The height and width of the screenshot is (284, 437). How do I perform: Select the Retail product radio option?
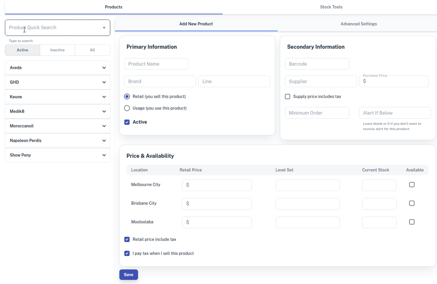point(127,96)
